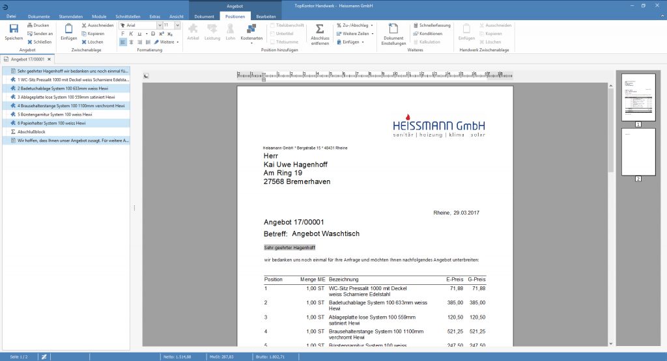Toggle left text alignment button
This screenshot has width=667, height=361.
point(122,42)
